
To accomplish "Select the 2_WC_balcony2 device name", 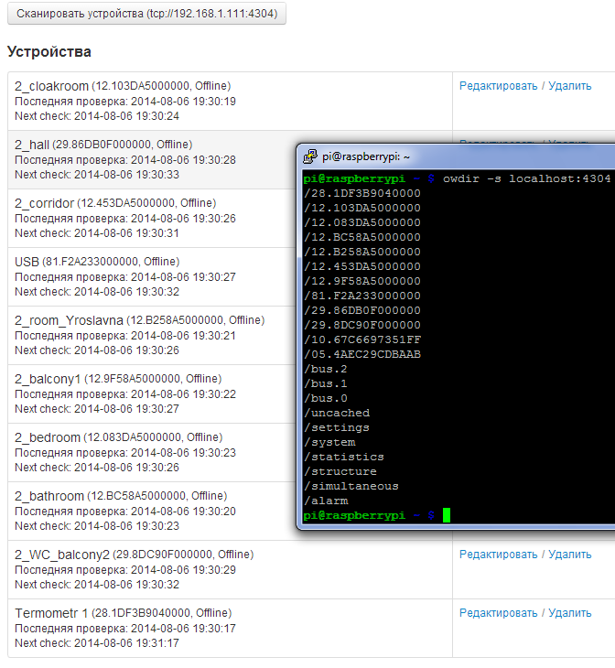I will (62, 555).
